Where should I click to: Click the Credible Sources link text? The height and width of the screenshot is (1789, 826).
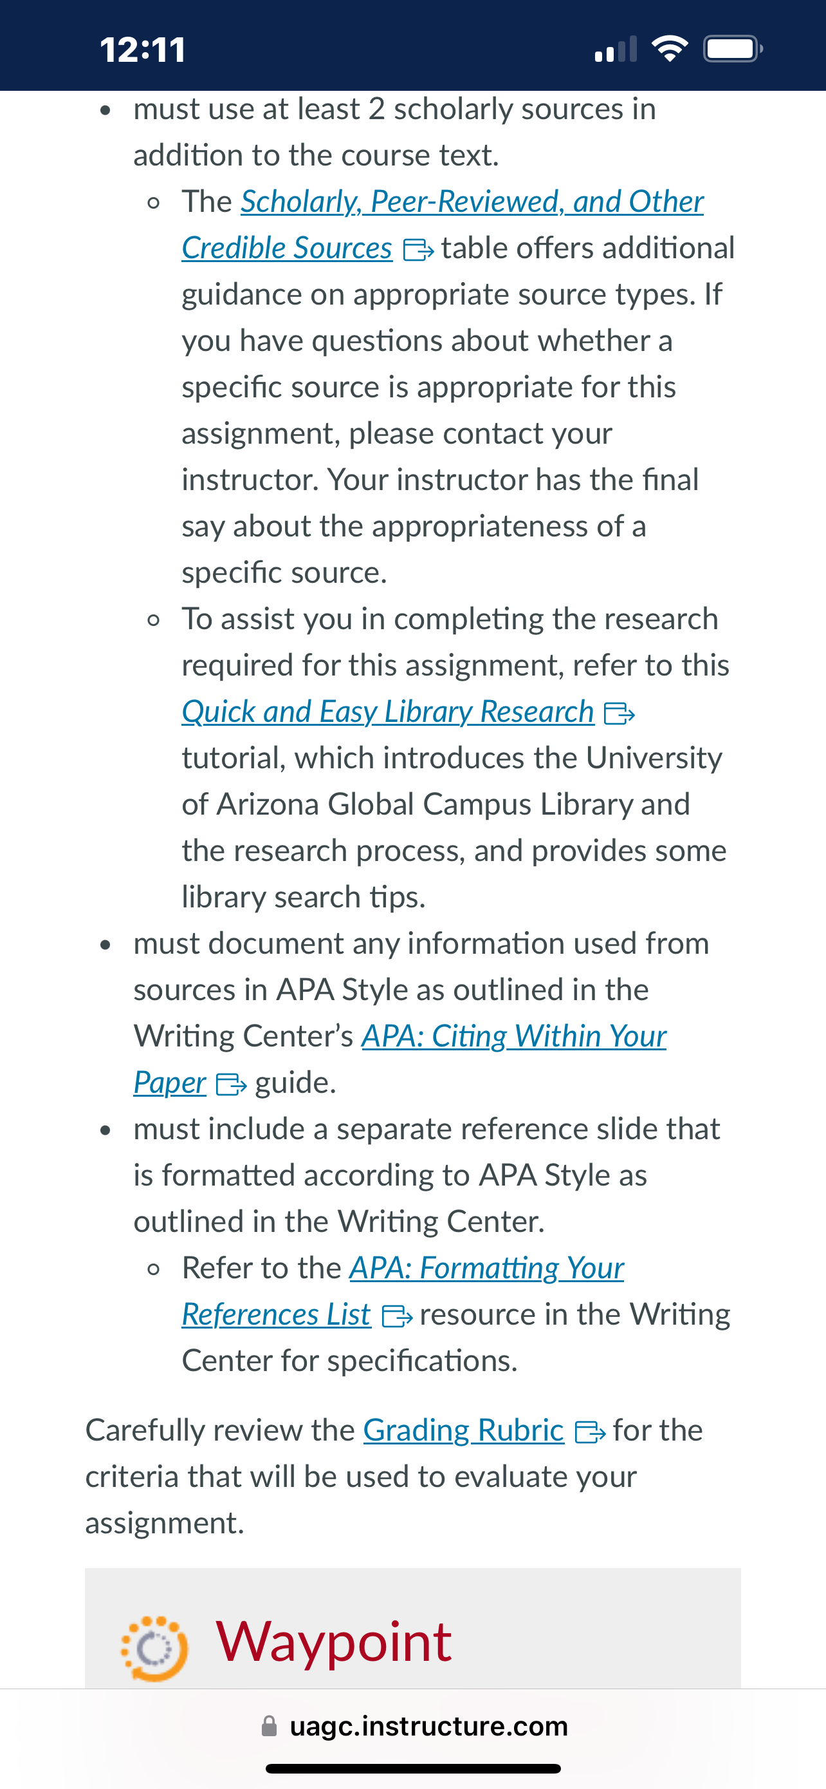coord(287,248)
